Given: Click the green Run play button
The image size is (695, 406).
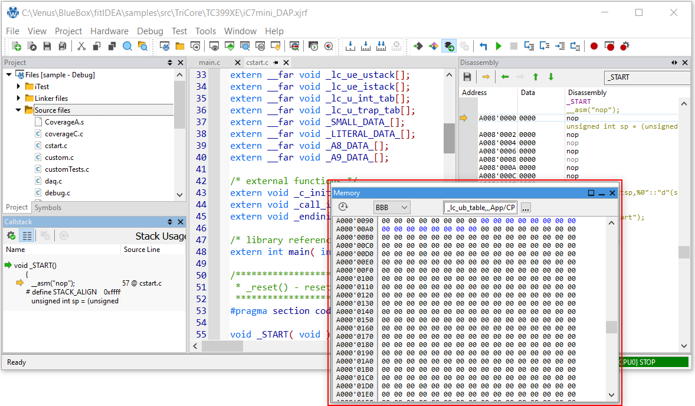Looking at the screenshot, I should [499, 46].
